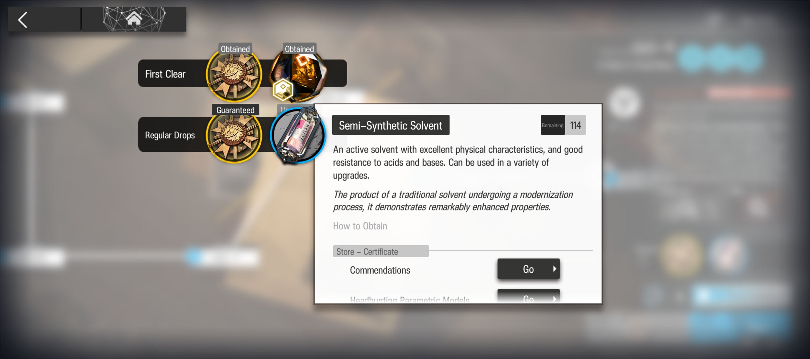
Task: Click Obtained tag above First Clear medal
Action: tap(235, 49)
